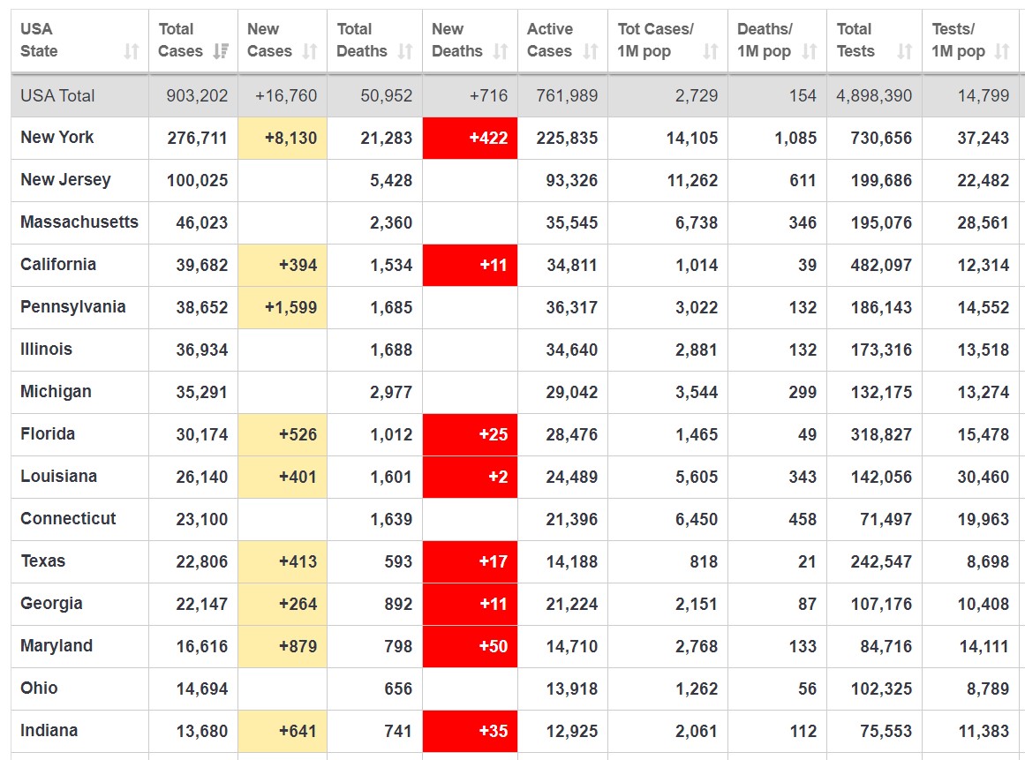Click sort arrows in Tot Cases/1M pop header
This screenshot has height=760, width=1025.
click(711, 52)
